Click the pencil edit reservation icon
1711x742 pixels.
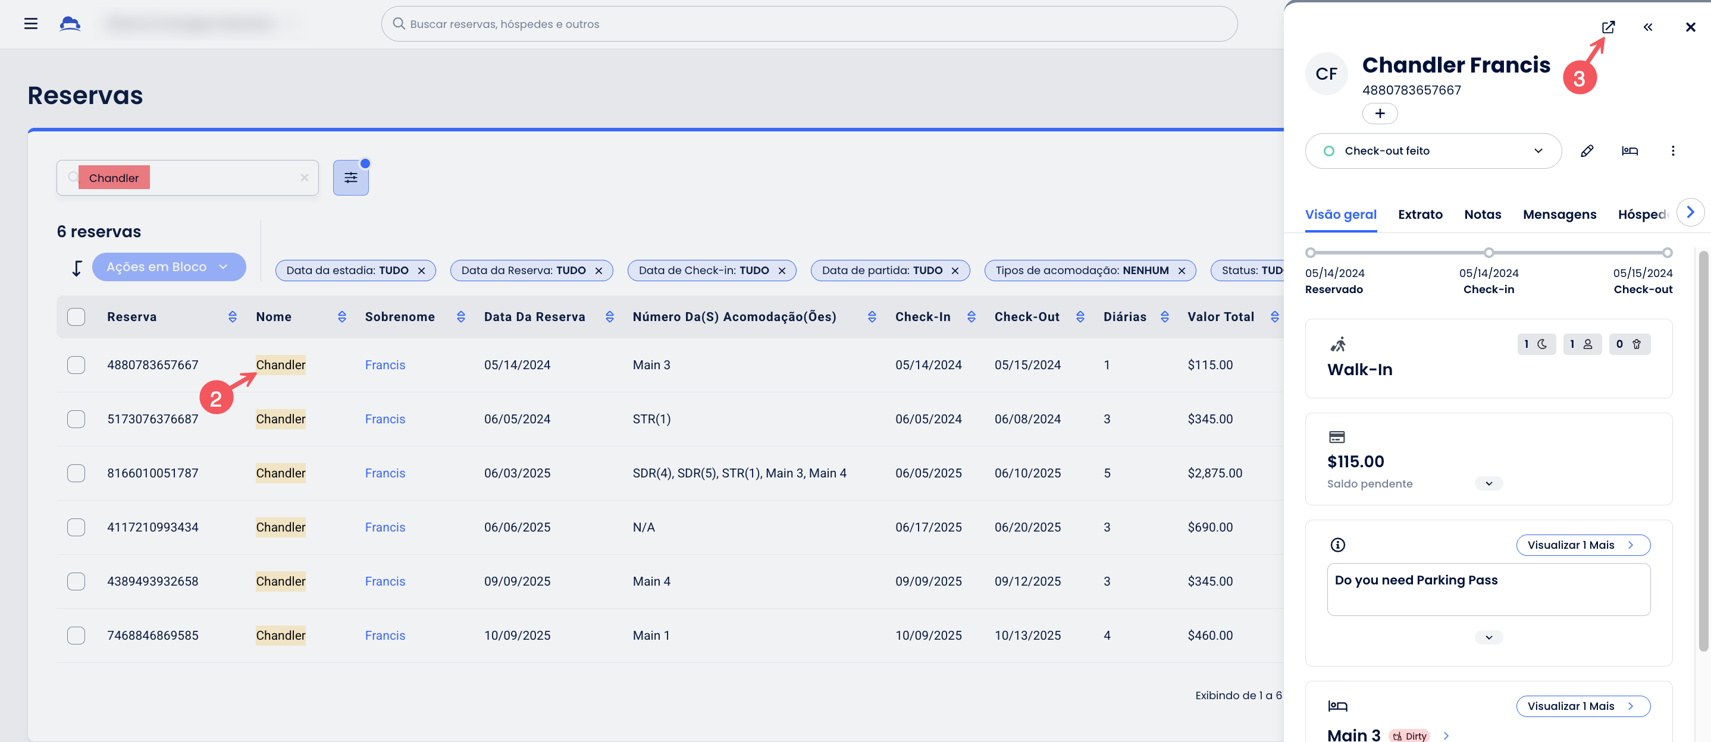point(1586,152)
